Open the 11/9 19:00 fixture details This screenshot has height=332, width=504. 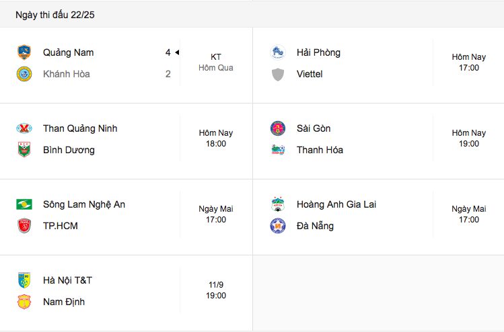coord(216,290)
